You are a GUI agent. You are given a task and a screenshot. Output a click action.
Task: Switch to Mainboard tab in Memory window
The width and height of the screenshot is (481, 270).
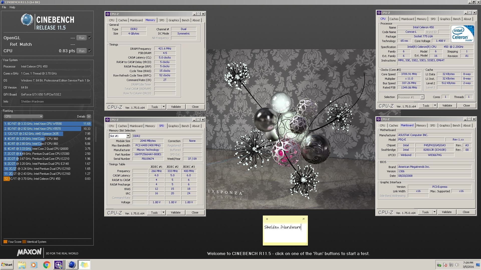click(136, 20)
